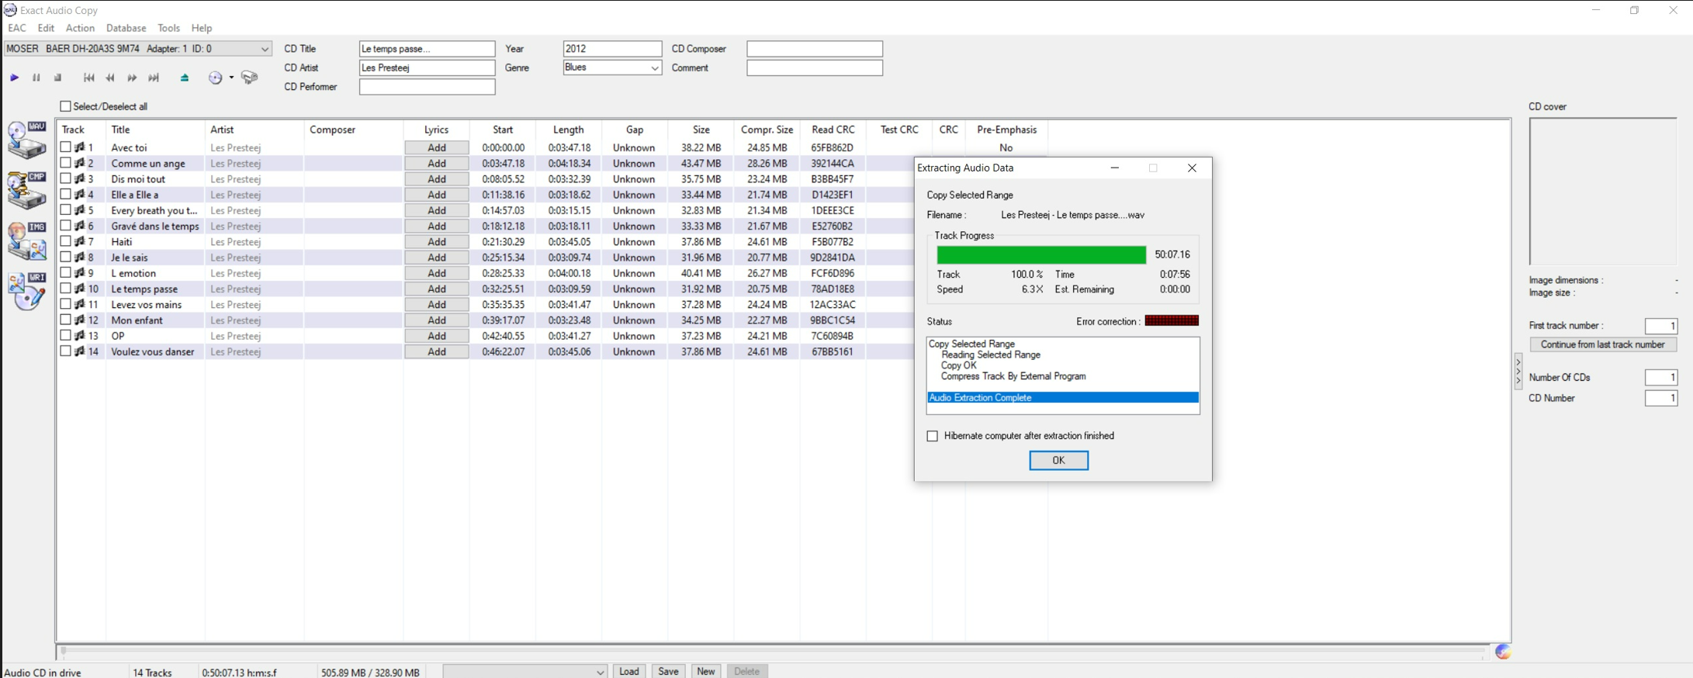Toggle Select/Deselect all checkbox
This screenshot has width=1693, height=678.
pyautogui.click(x=65, y=106)
